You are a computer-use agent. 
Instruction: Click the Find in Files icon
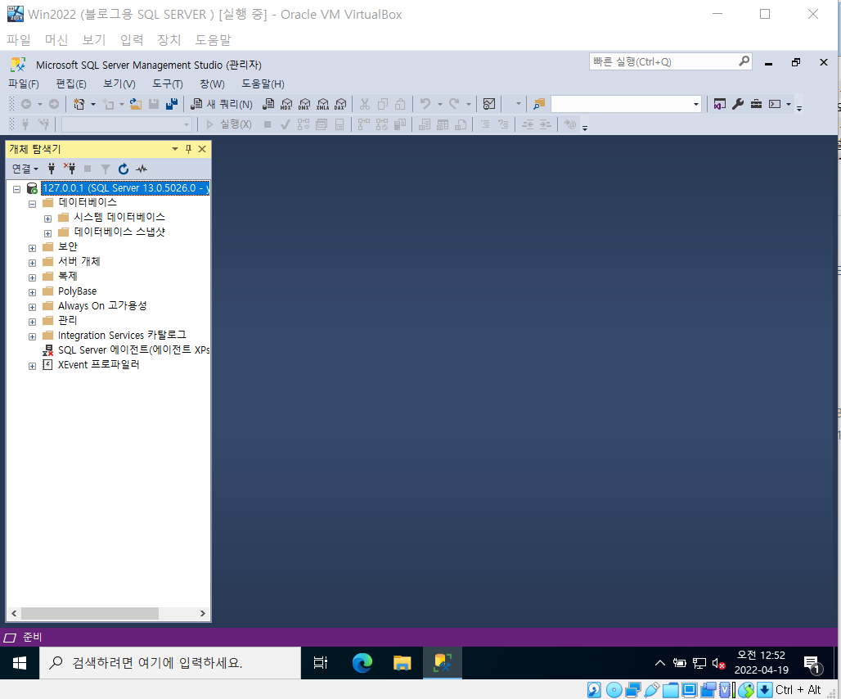(x=539, y=104)
